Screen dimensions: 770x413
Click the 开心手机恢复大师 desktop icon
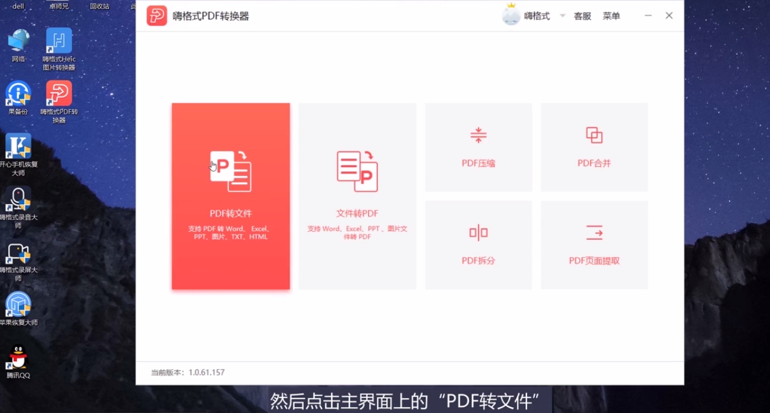pyautogui.click(x=18, y=154)
